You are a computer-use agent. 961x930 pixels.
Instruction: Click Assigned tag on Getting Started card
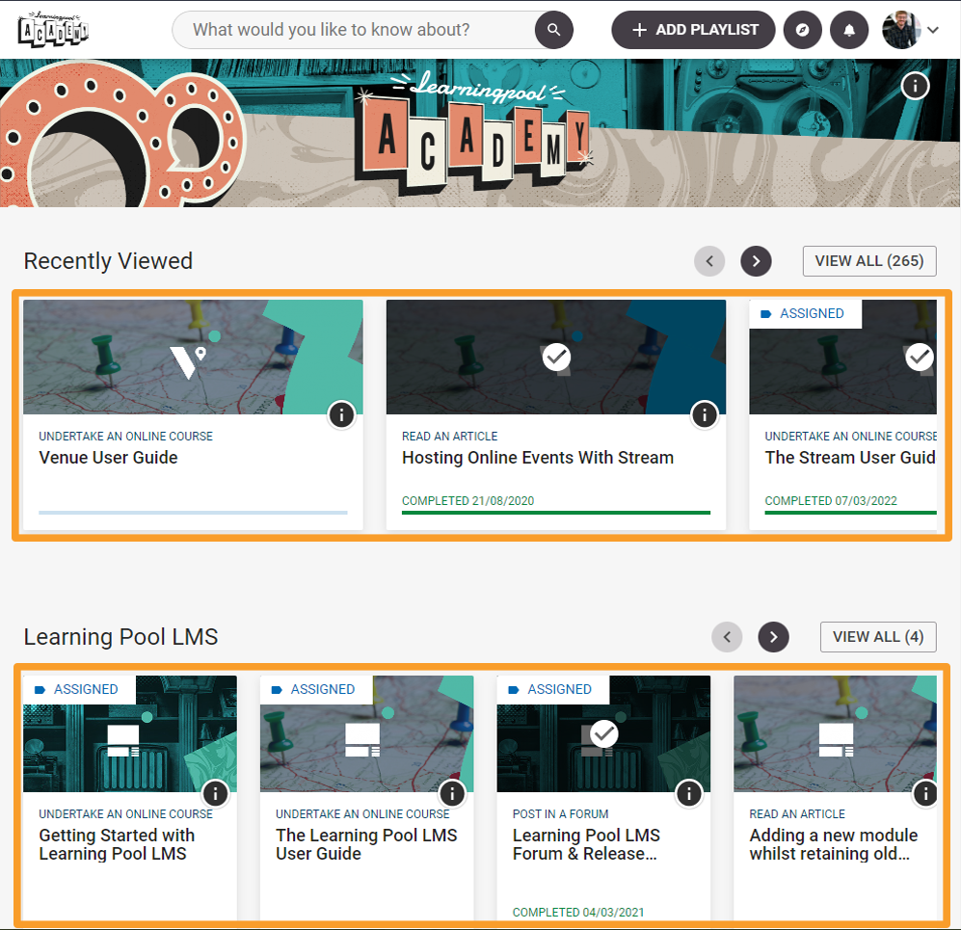(78, 690)
